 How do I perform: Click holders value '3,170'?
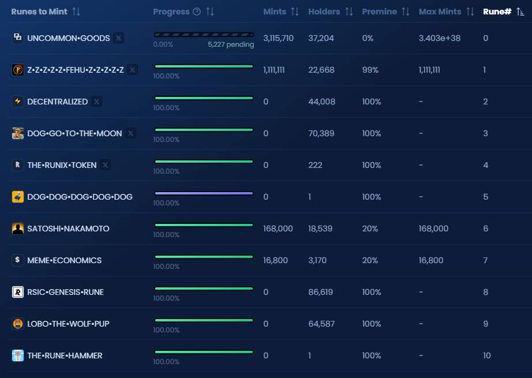(317, 260)
